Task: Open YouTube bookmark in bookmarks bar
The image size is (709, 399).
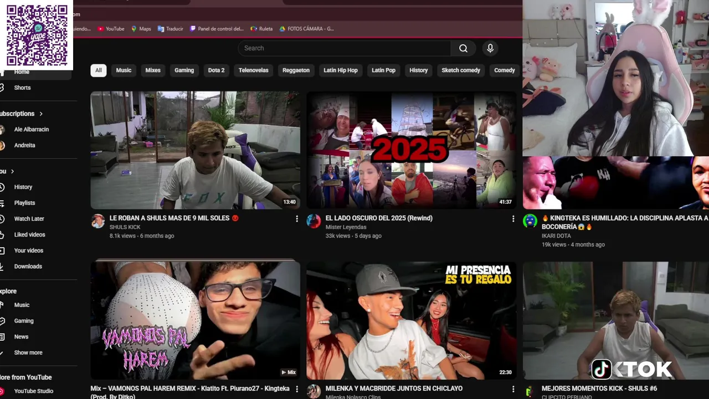Action: 111,29
